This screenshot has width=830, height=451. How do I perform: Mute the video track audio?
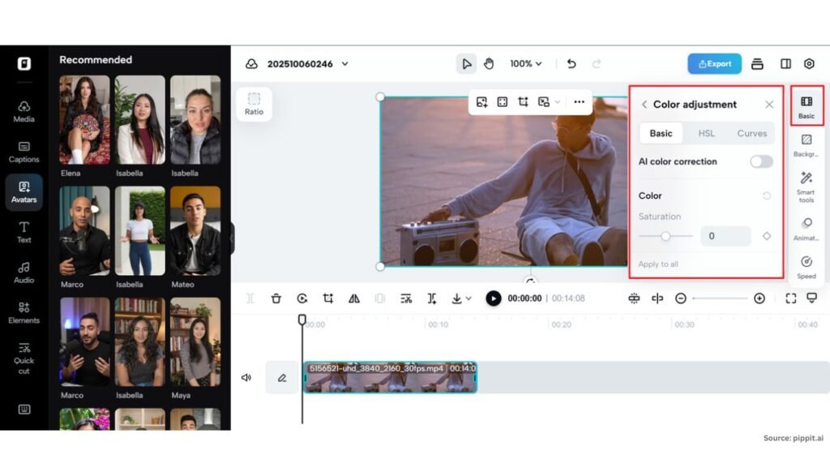(x=246, y=377)
